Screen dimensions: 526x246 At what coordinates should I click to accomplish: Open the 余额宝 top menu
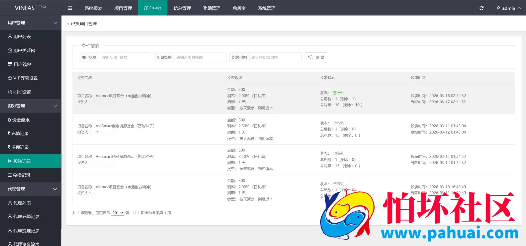click(x=239, y=8)
